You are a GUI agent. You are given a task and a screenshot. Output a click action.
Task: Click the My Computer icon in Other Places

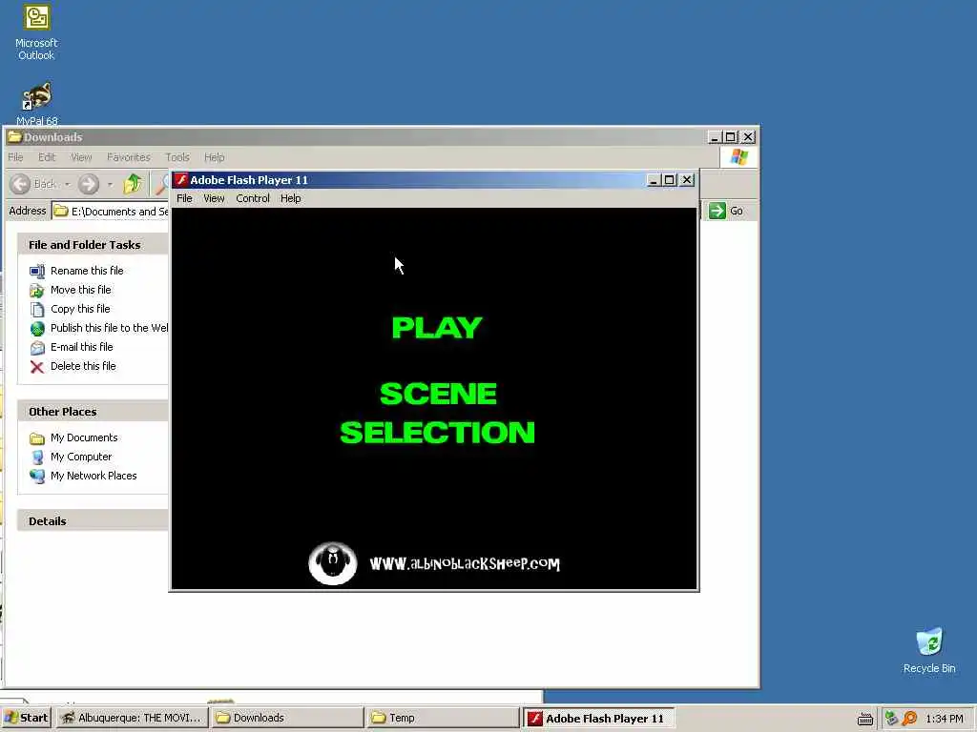coord(37,457)
